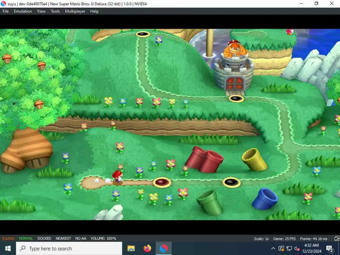Switch the NO AA anti-aliasing button
The width and height of the screenshot is (340, 255).
pos(81,238)
